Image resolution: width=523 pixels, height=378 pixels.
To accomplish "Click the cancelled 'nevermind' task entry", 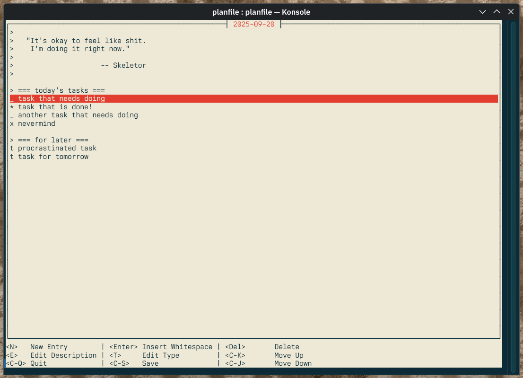I will tap(36, 123).
